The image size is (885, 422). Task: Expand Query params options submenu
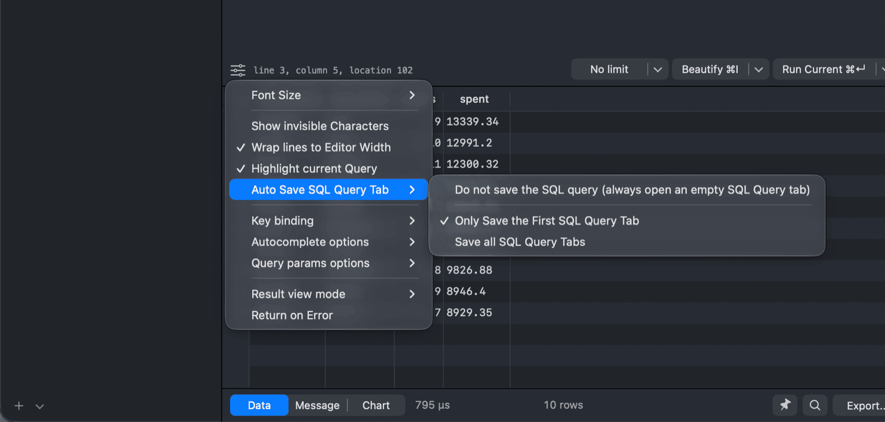(x=329, y=263)
